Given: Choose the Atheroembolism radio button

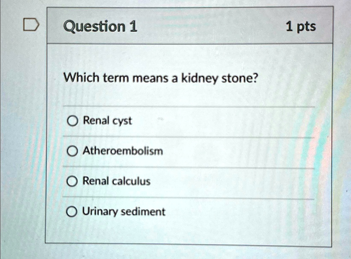Looking at the screenshot, I should click(x=72, y=151).
